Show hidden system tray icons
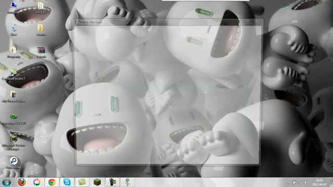 coord(288,182)
